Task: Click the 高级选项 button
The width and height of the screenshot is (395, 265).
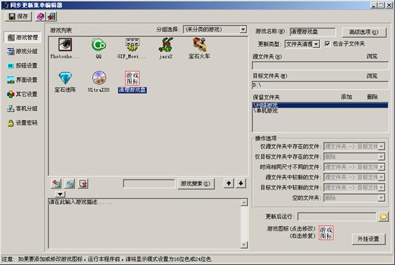Action: [364, 31]
